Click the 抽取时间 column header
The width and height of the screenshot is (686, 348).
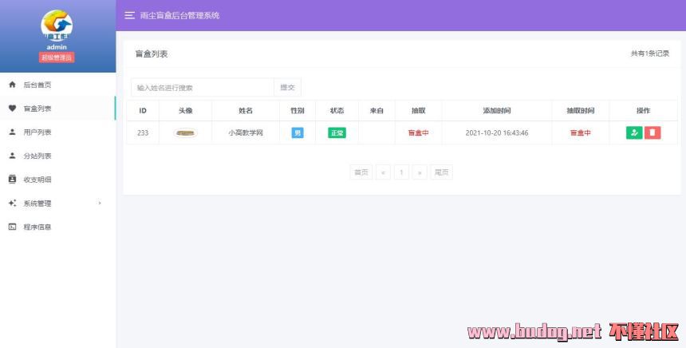click(x=580, y=111)
